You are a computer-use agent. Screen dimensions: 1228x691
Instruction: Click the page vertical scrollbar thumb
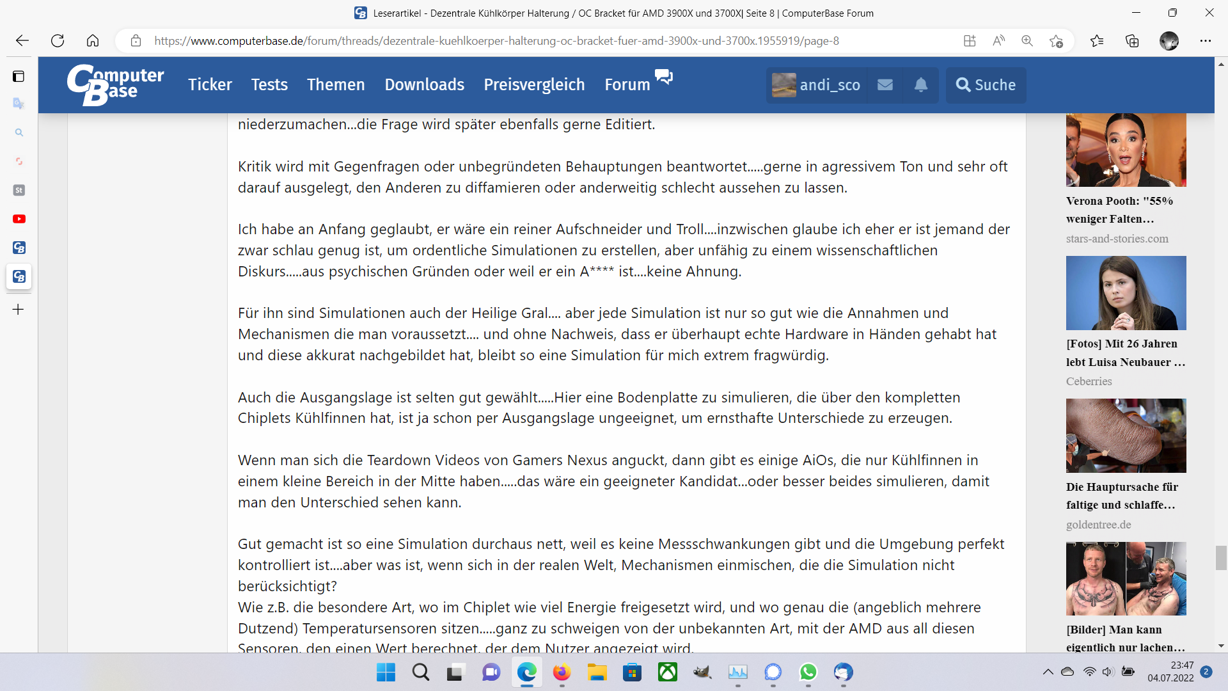tap(1221, 557)
